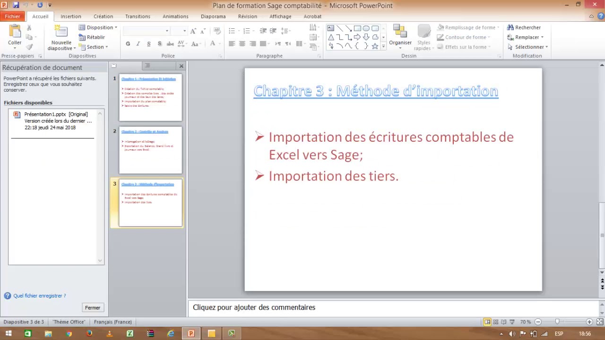Open the Disposition layout dropdown
This screenshot has width=605, height=340.
coord(98,27)
